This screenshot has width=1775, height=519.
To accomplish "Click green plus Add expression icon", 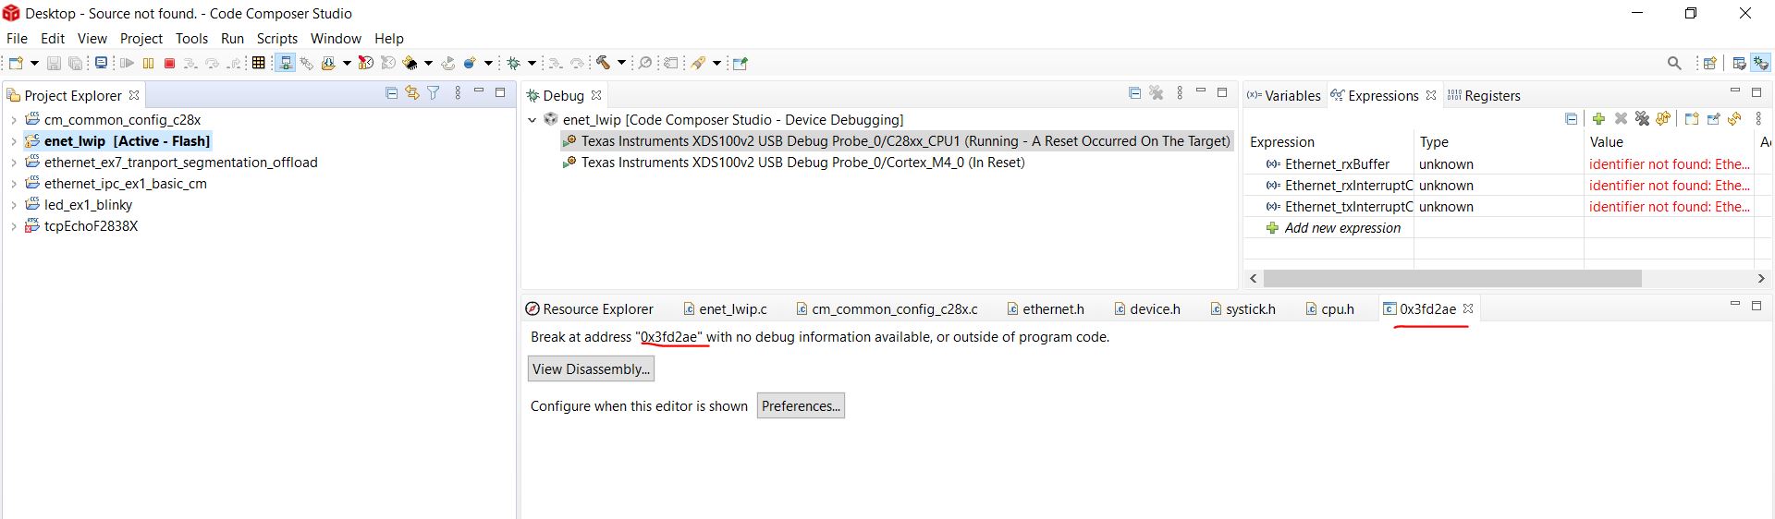I will coord(1598,118).
